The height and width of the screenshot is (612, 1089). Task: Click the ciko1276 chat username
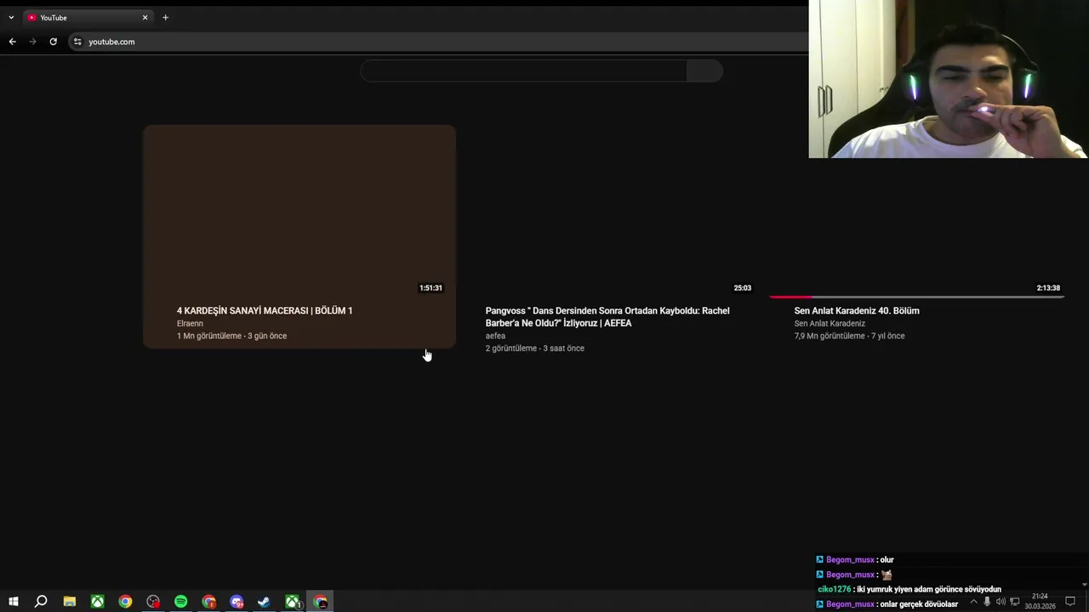(x=835, y=589)
